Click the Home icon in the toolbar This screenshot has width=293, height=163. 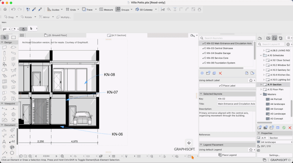(x=5, y=9)
